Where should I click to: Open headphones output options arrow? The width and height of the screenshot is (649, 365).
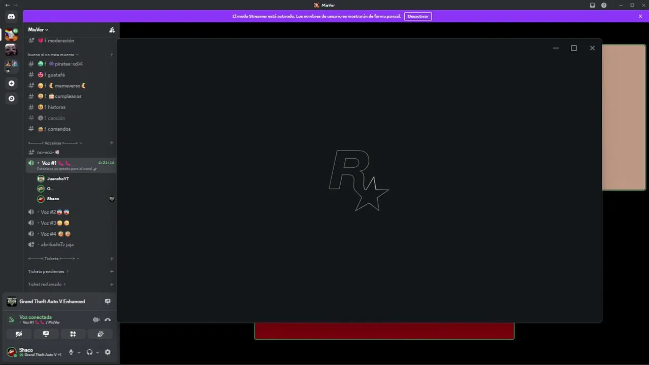click(98, 352)
